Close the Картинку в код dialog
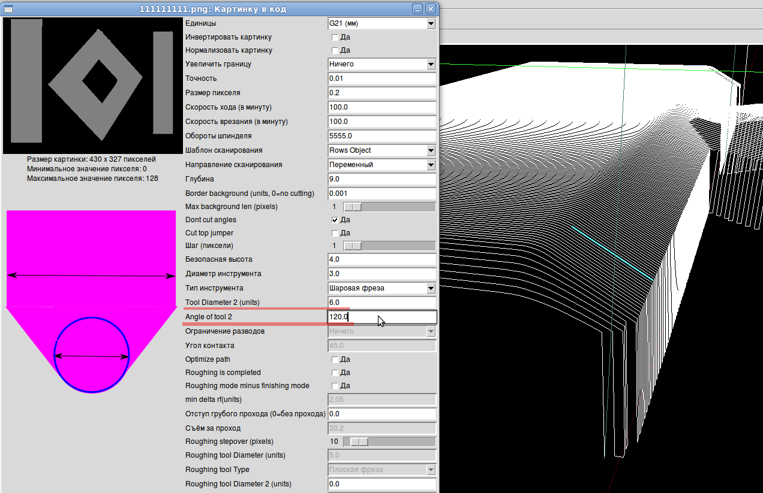763x493 pixels. [x=430, y=9]
